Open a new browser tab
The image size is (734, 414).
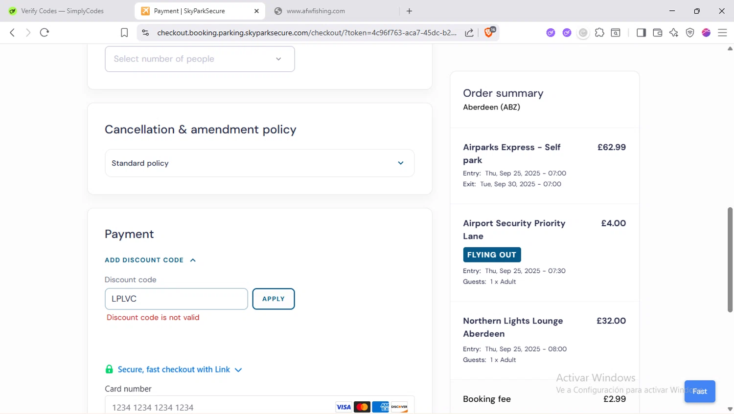(x=410, y=11)
